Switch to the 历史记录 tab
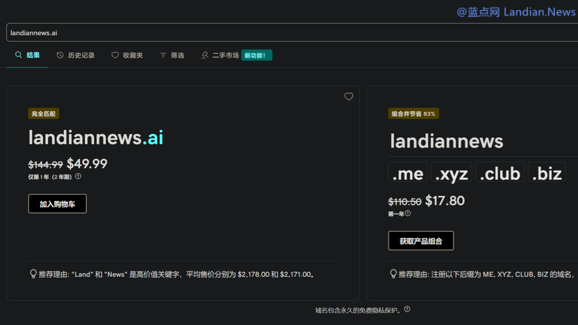 pos(81,56)
